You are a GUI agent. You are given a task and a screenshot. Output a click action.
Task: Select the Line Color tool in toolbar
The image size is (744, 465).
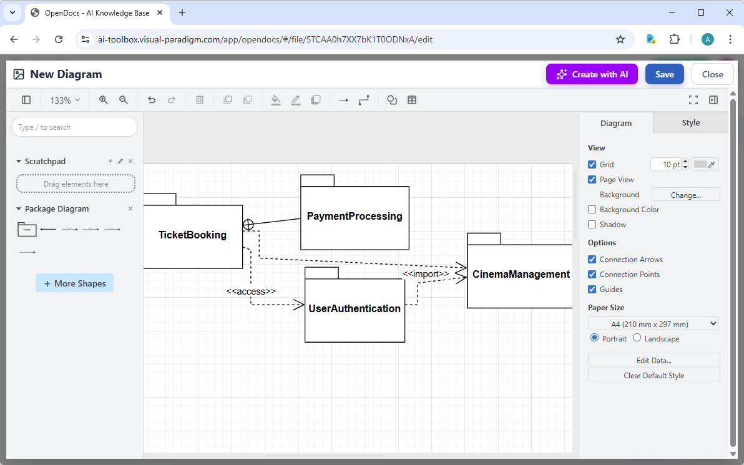pos(296,100)
